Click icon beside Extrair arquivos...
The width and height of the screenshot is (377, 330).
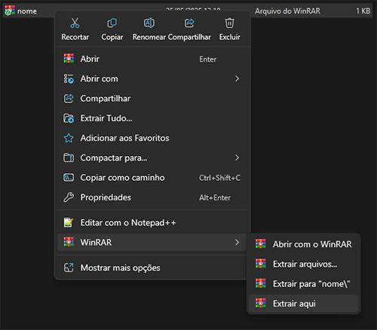(x=261, y=264)
